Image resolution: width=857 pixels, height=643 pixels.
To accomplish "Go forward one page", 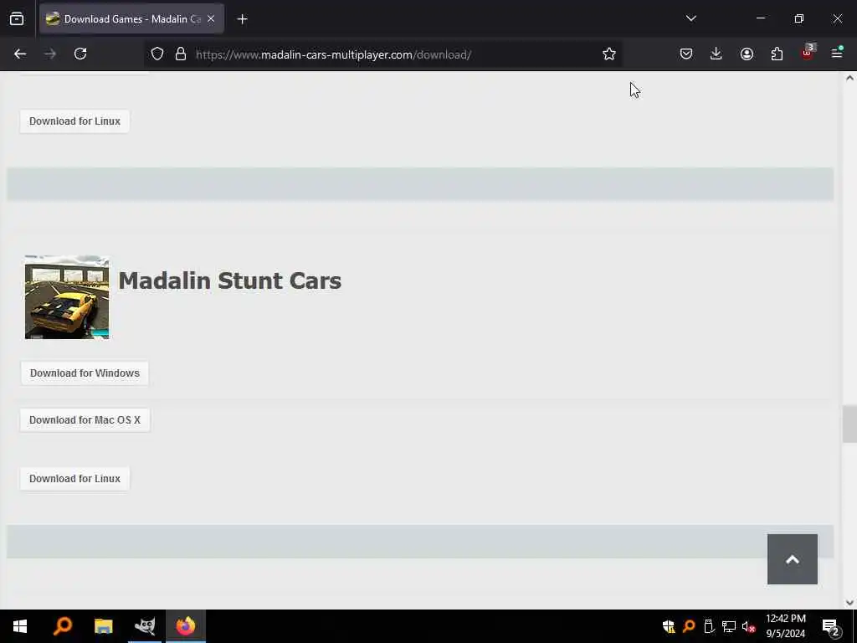I will 50,54.
